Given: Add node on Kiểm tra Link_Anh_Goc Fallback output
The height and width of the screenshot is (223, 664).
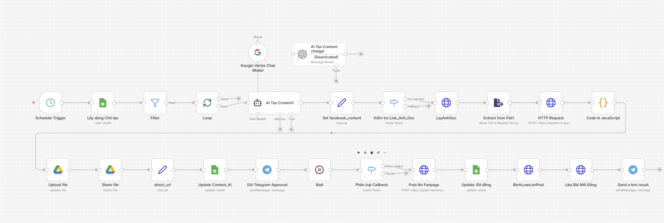Looking at the screenshot, I should [428, 106].
